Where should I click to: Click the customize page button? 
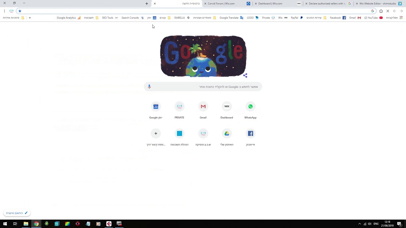pos(17,213)
